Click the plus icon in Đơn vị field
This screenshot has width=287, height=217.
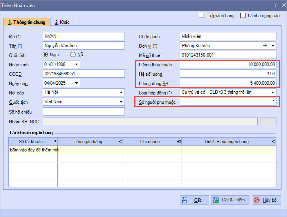coord(265,46)
